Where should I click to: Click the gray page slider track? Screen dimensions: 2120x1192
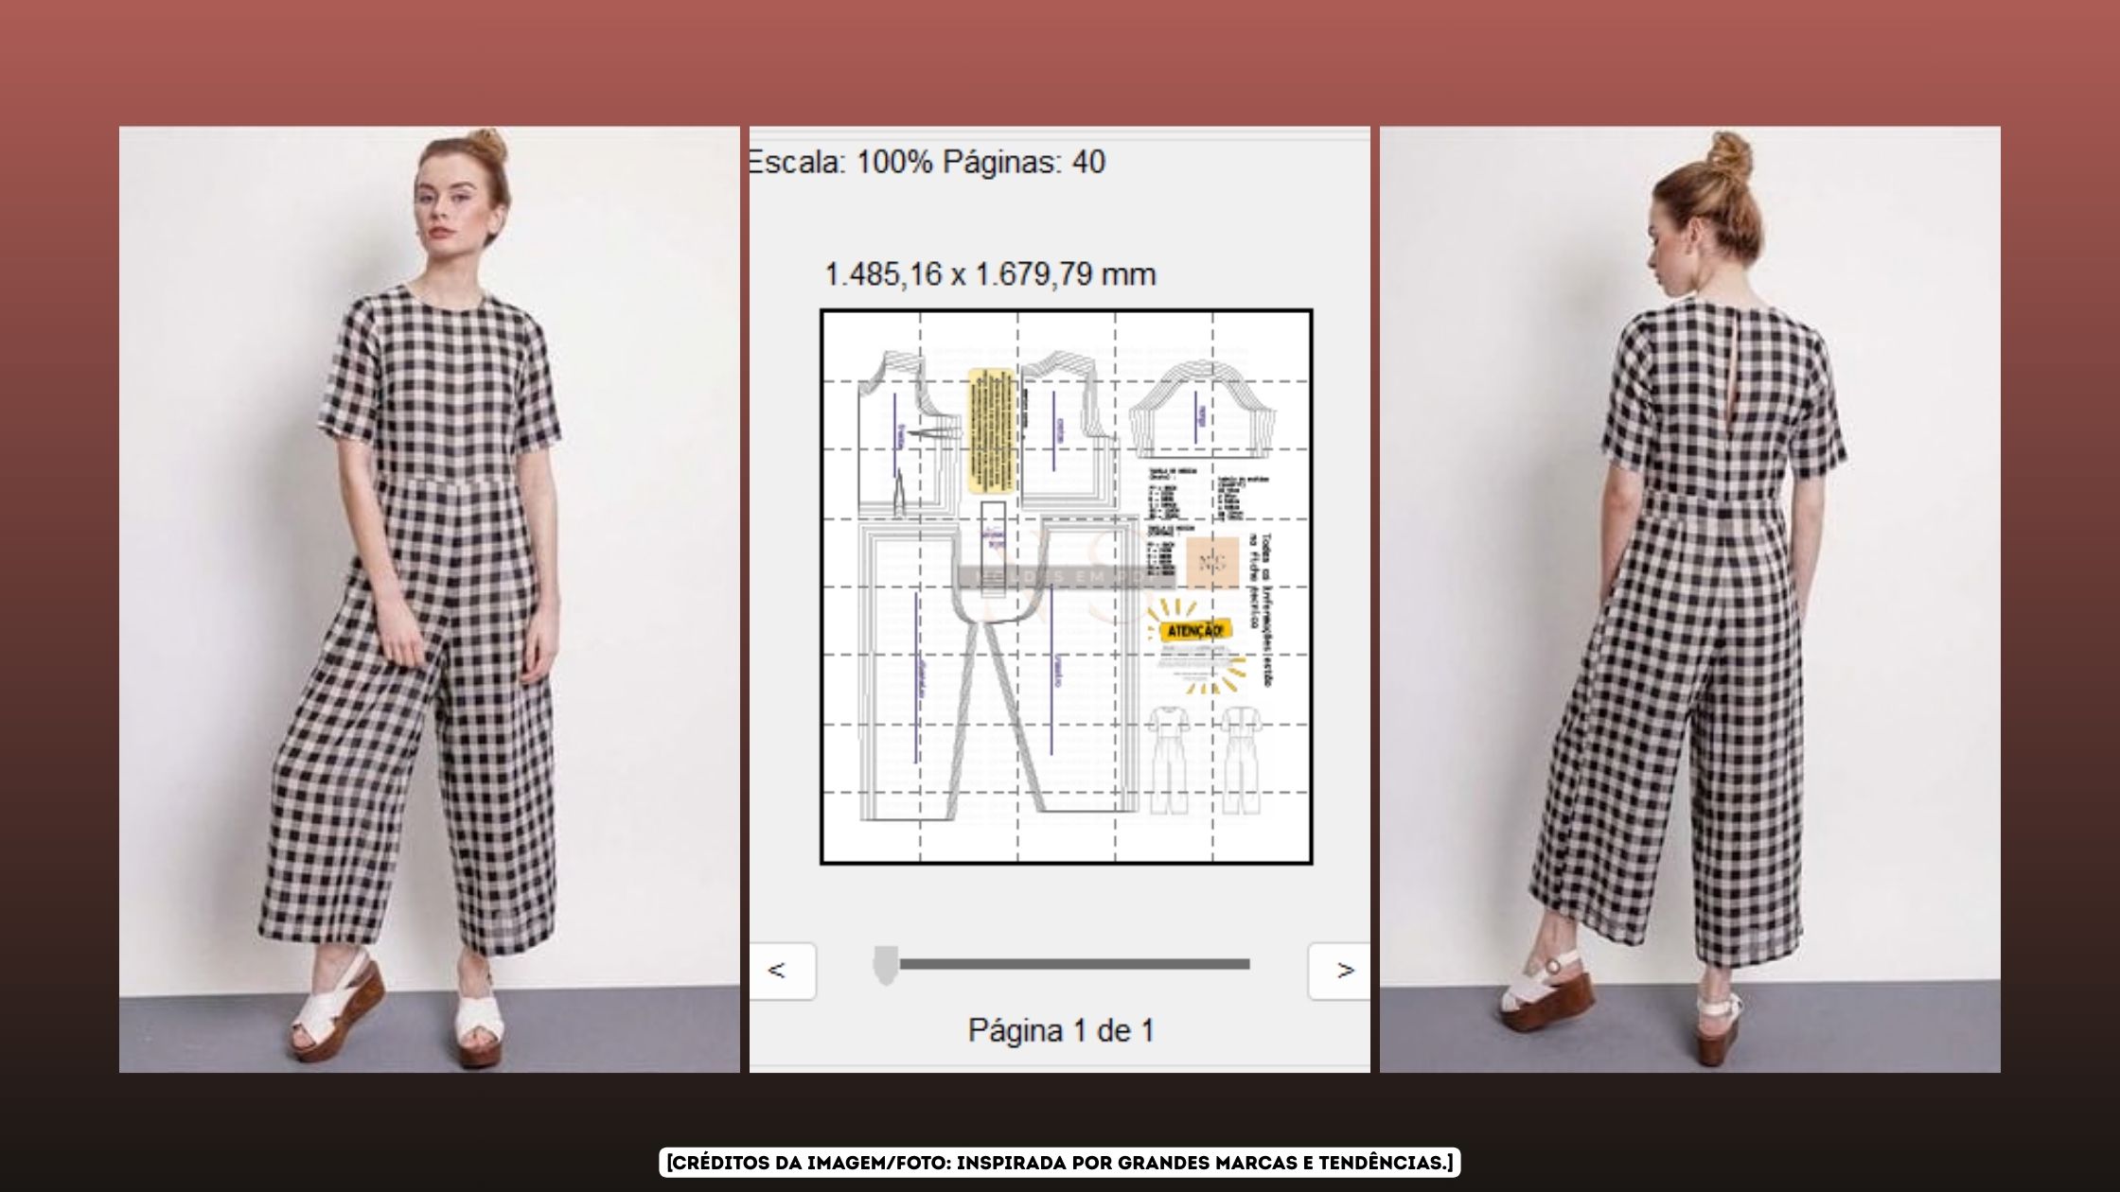coord(1074,964)
